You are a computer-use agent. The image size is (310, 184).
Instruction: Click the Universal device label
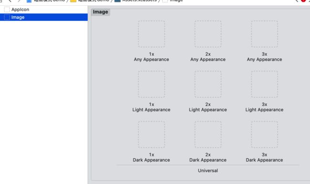(208, 171)
